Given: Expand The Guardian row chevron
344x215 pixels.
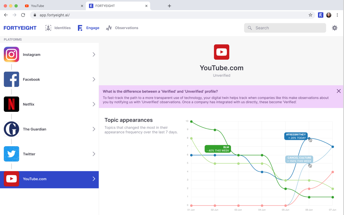Looking at the screenshot, I should (x=94, y=129).
